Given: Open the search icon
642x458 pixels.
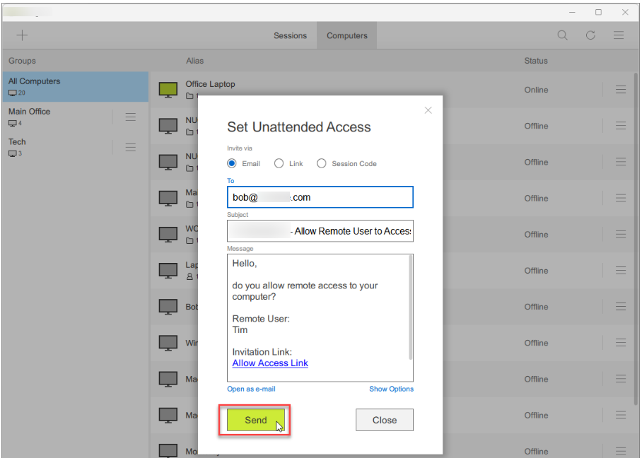Looking at the screenshot, I should [x=562, y=35].
